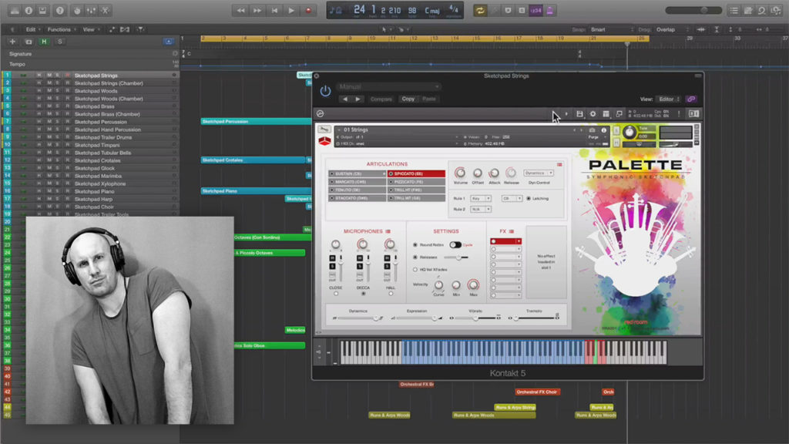Open the Edit menu of the tracks area
Screen dimensions: 789x444
(32, 30)
